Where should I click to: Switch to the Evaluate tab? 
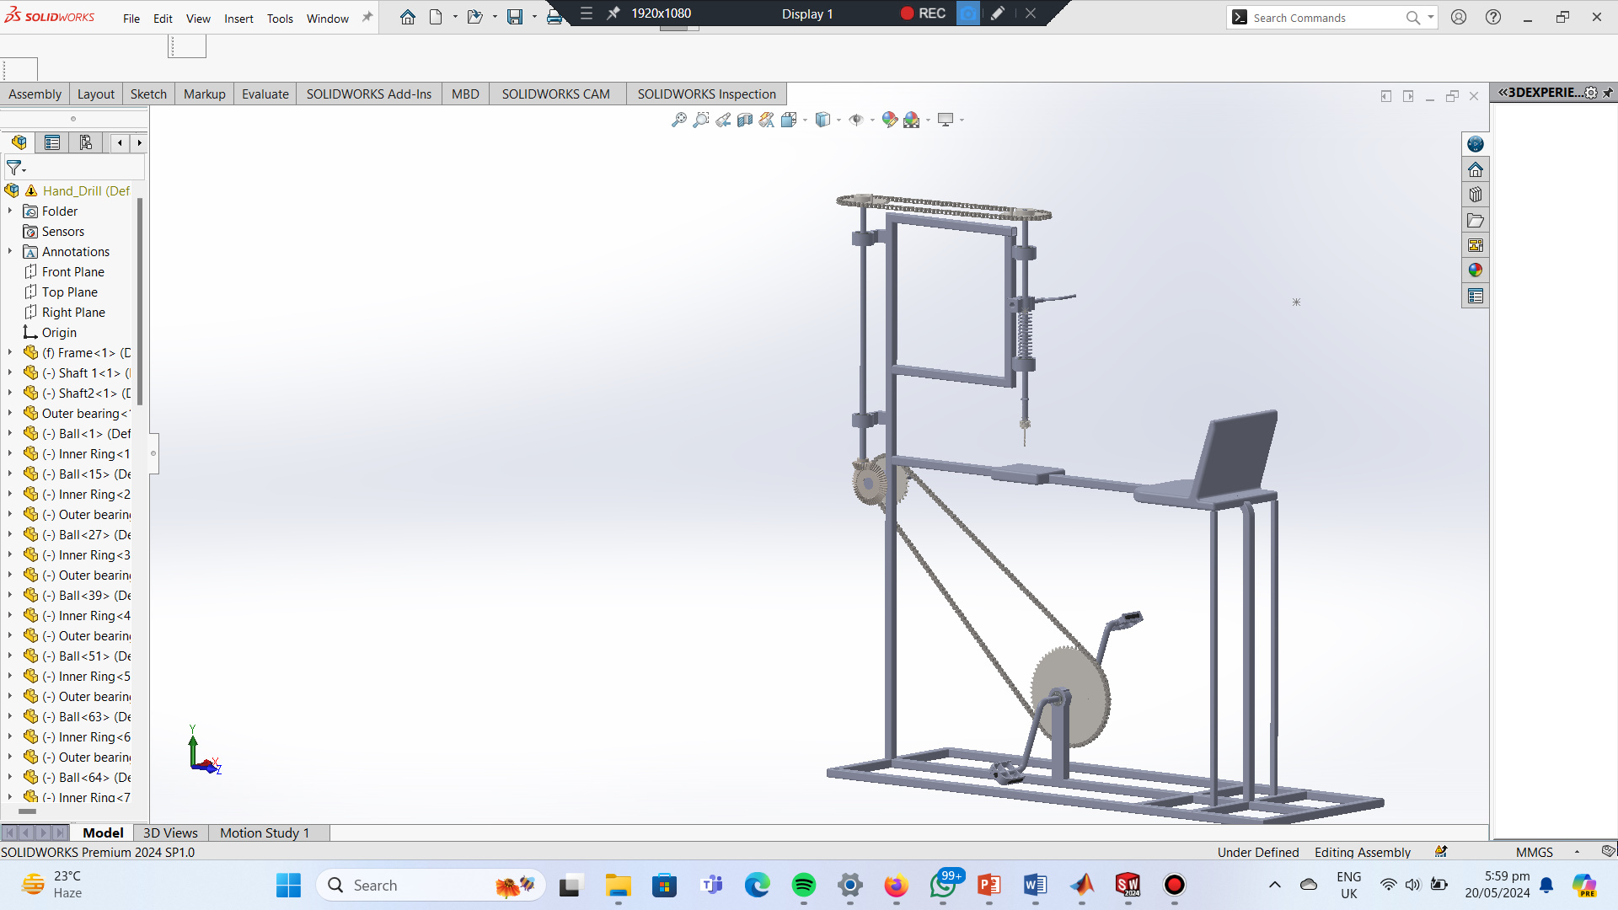pos(265,94)
